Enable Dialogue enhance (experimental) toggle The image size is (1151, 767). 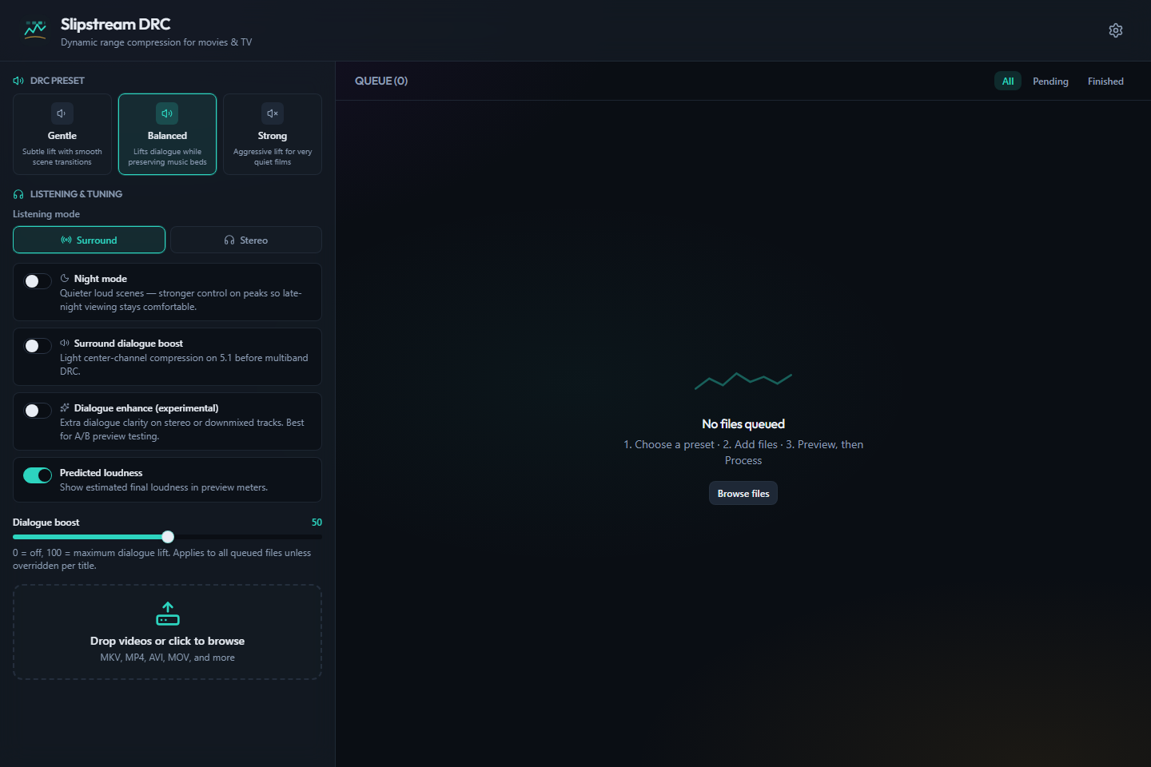pos(38,411)
